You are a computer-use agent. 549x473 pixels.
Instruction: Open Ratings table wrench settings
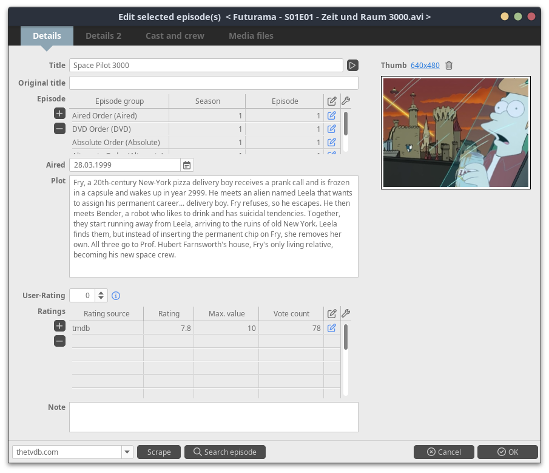click(x=346, y=314)
